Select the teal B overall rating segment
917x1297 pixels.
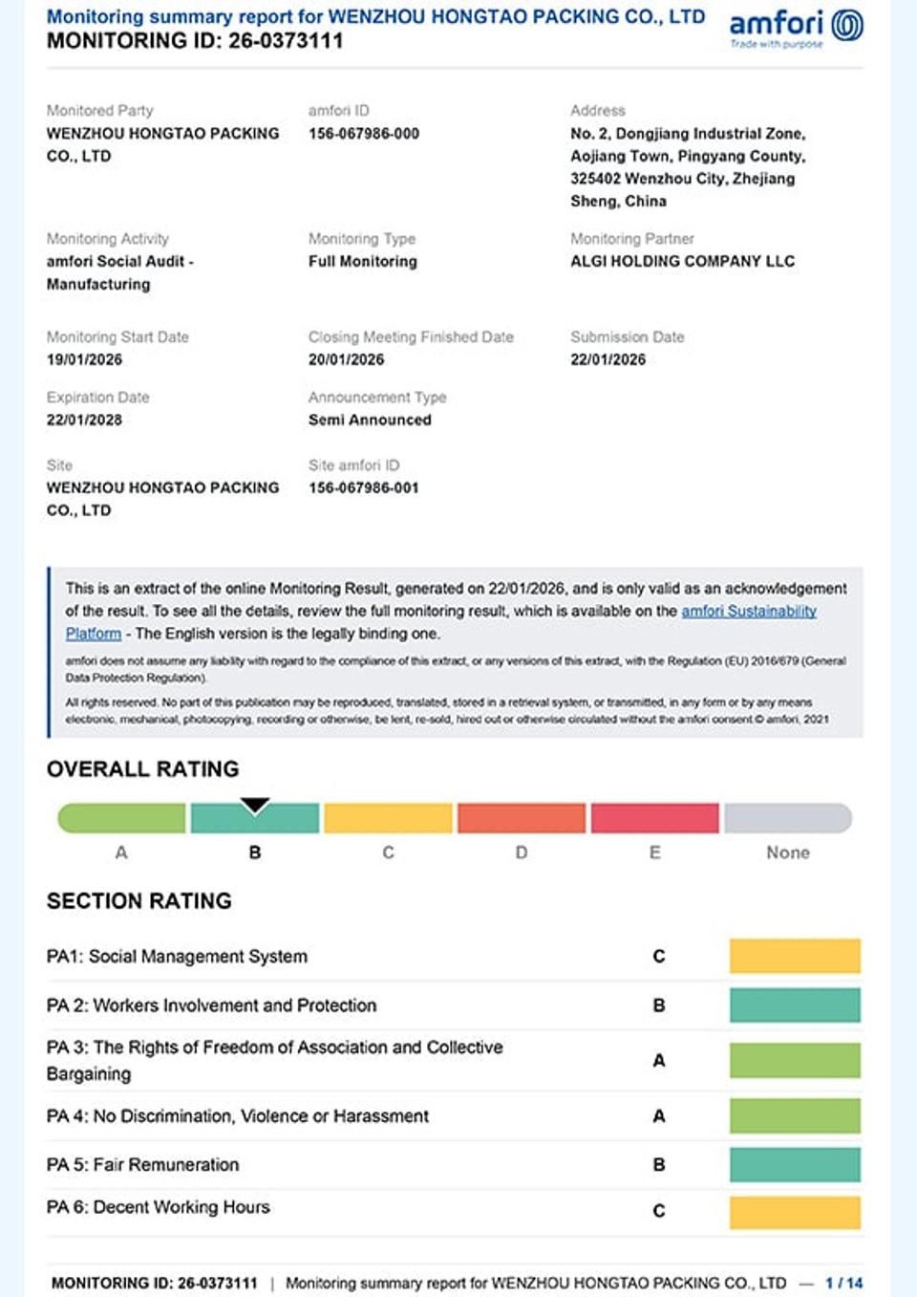click(x=255, y=818)
